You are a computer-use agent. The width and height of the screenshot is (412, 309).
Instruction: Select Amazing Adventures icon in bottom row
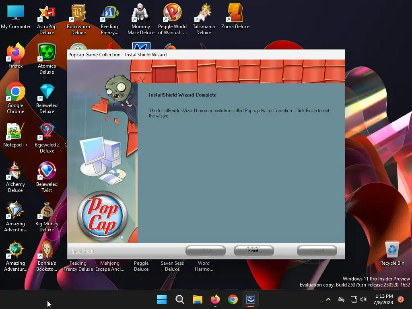pyautogui.click(x=16, y=256)
